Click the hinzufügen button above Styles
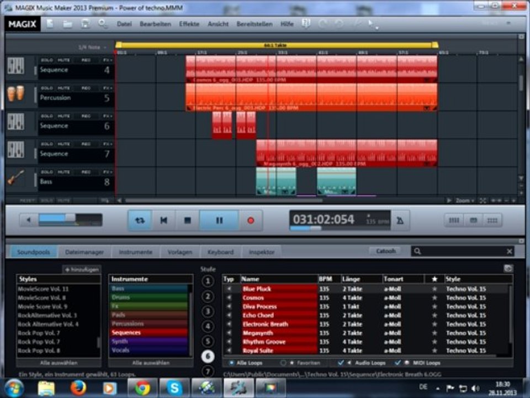Viewport: 530px width, 398px height. point(82,270)
